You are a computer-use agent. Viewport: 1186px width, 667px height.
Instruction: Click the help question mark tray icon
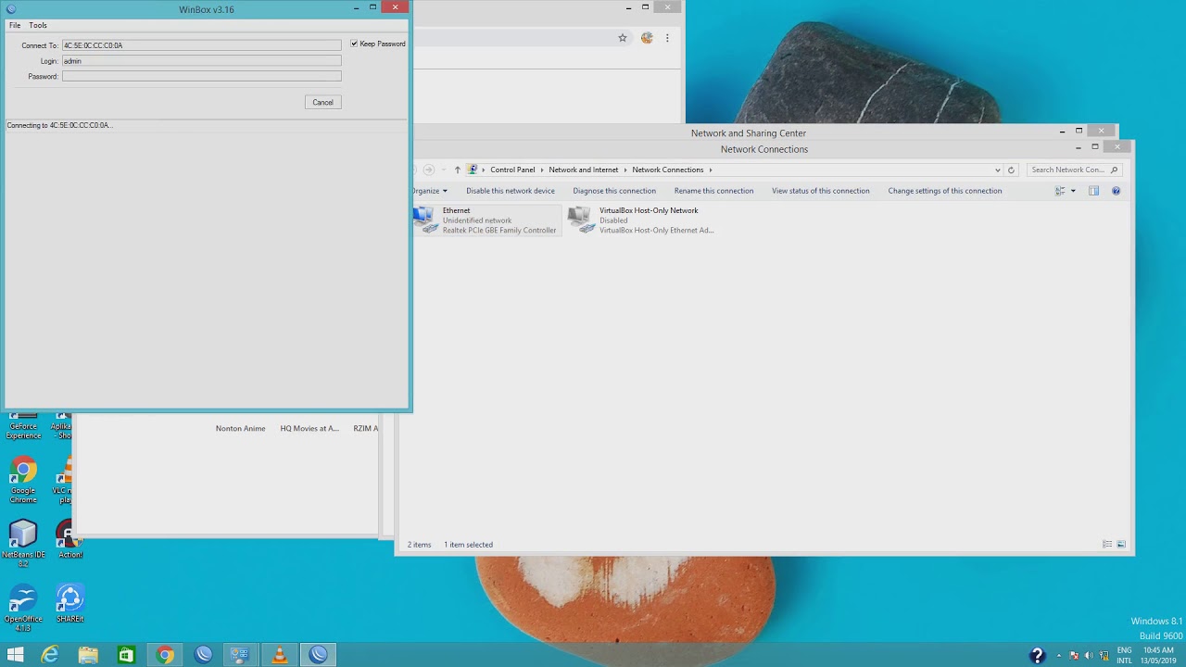(1037, 656)
